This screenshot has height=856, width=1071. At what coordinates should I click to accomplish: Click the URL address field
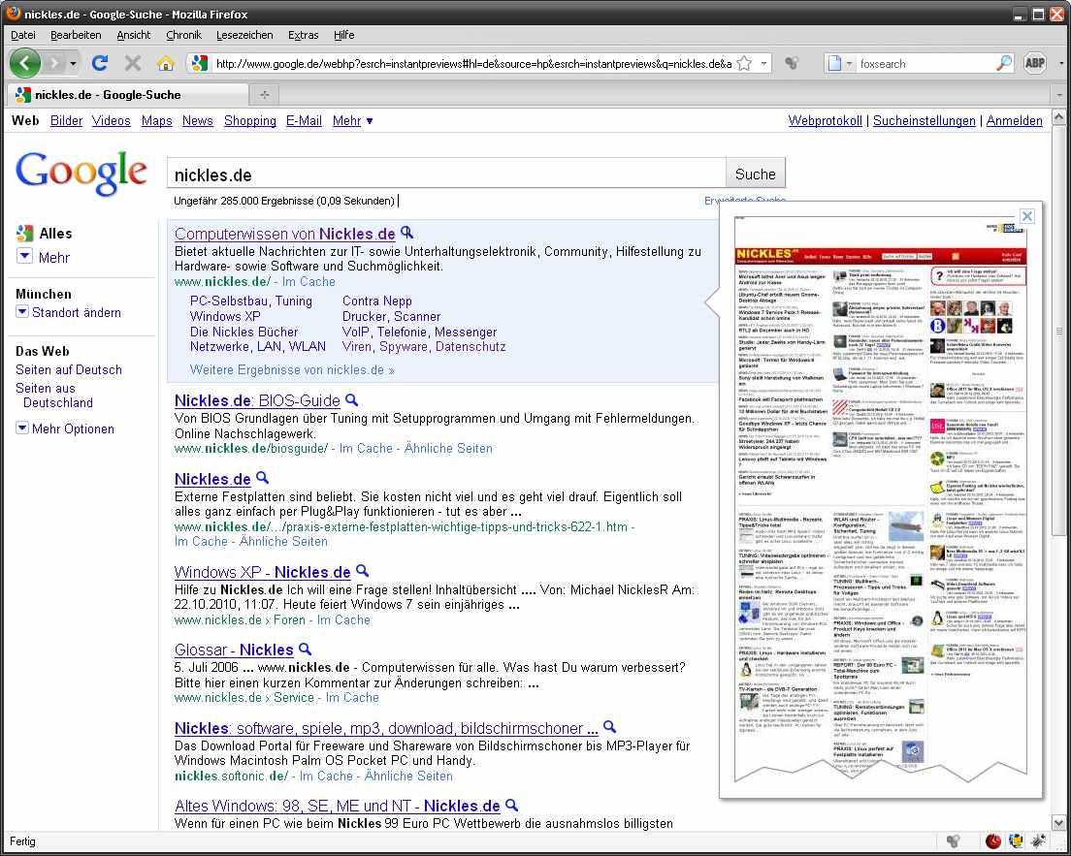point(472,63)
